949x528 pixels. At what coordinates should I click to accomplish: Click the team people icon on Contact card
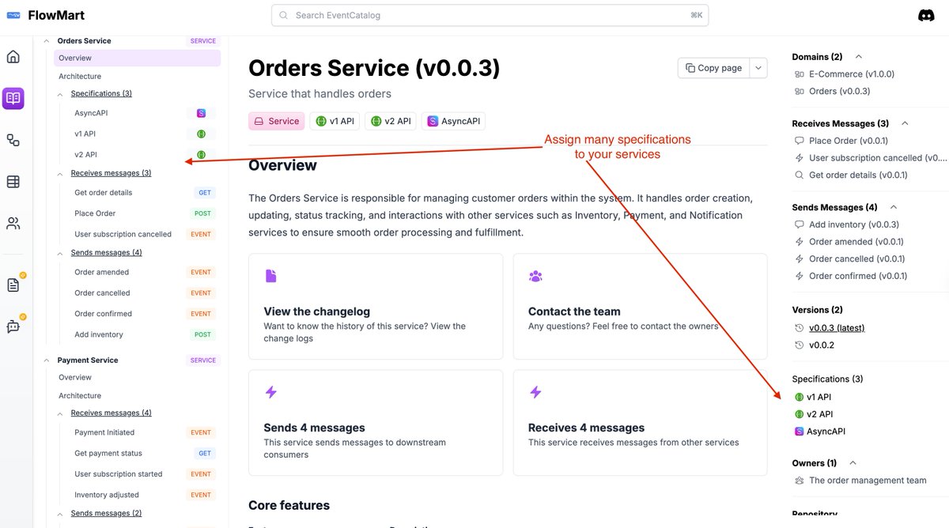point(535,276)
